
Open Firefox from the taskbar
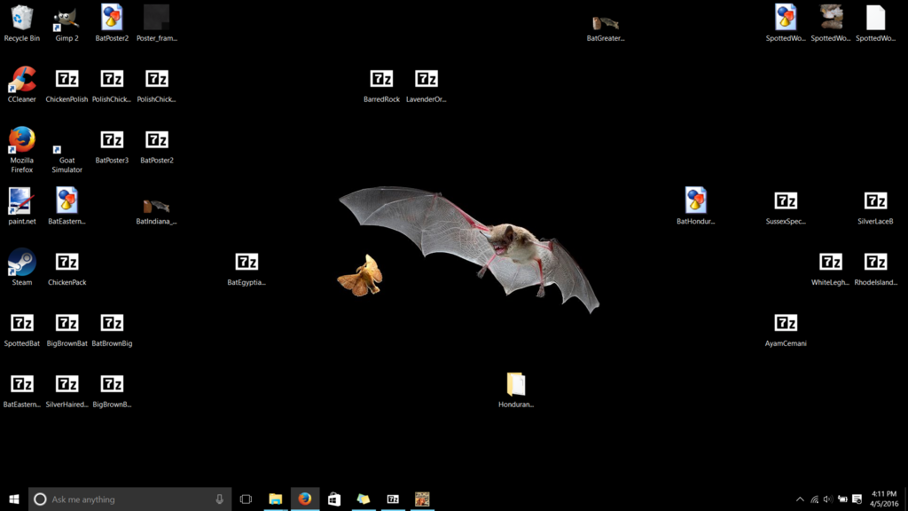304,499
